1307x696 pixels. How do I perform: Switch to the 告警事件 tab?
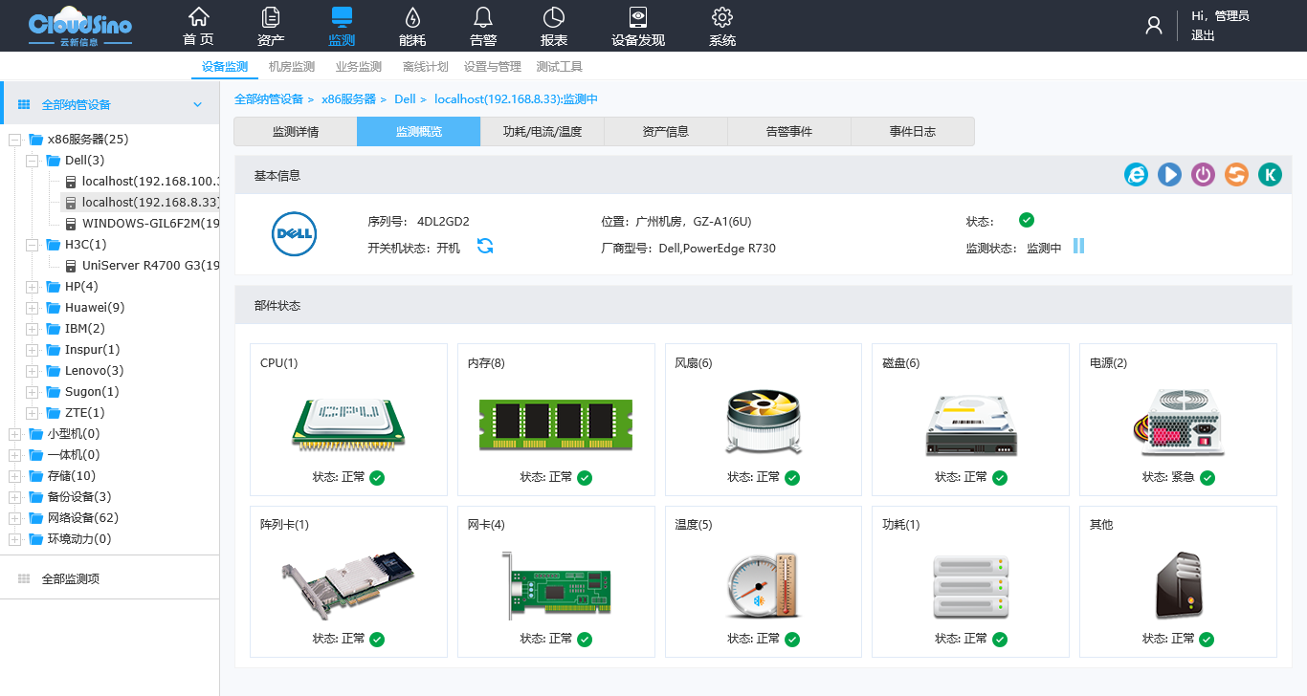click(788, 132)
